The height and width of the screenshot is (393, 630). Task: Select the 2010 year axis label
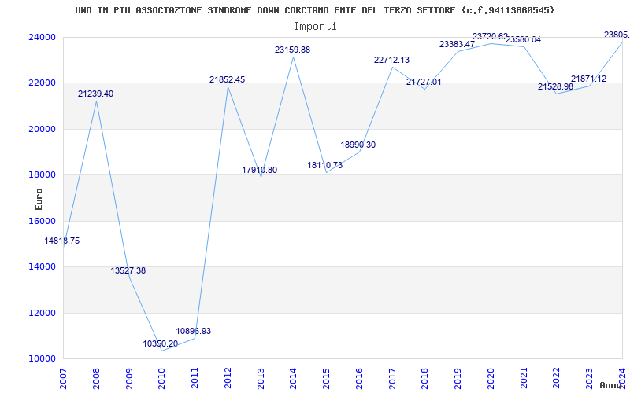[162, 379]
